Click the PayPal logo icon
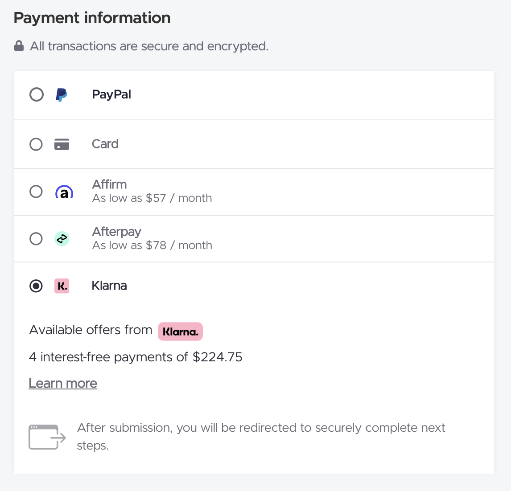 (62, 95)
